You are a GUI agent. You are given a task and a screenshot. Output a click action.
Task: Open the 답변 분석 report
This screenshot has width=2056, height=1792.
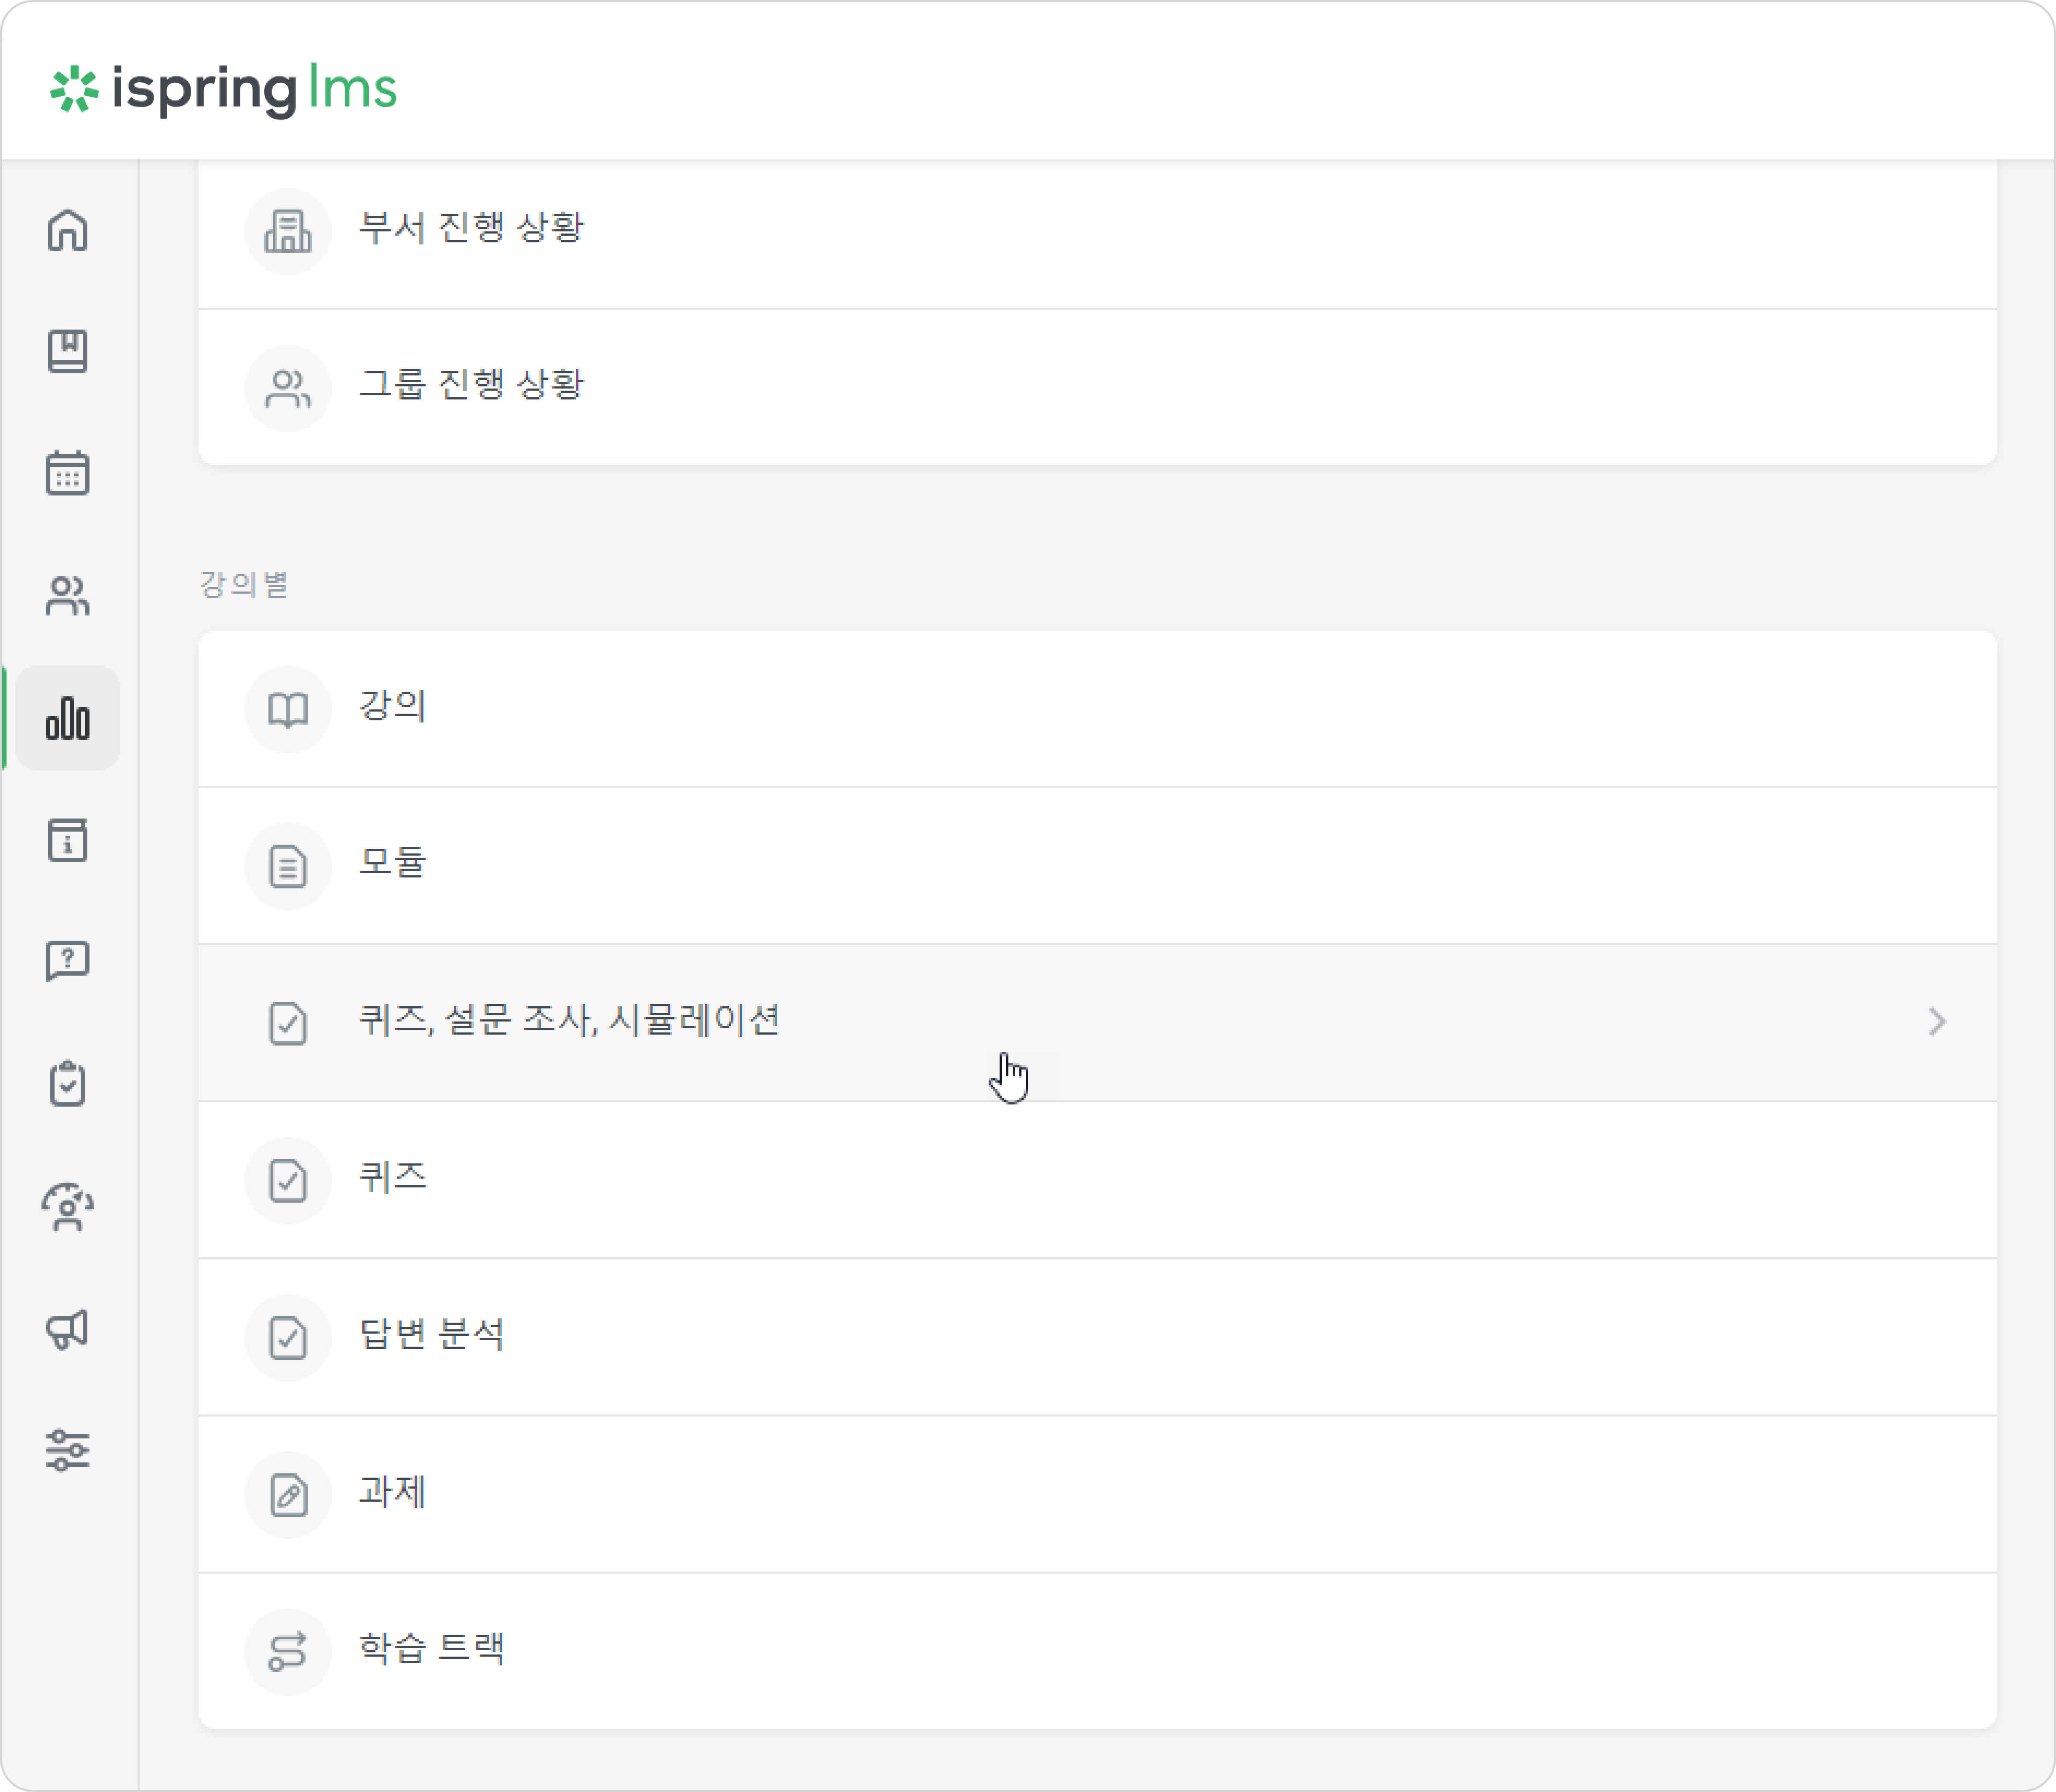(x=1097, y=1337)
